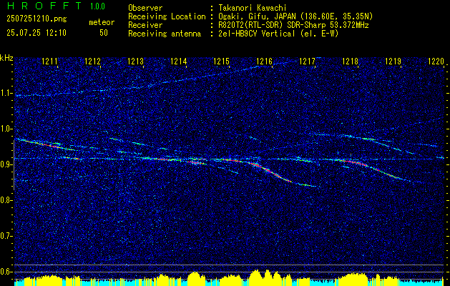Click the Receiving Location label
Viewport: 450px width, 286px height.
pyautogui.click(x=167, y=16)
